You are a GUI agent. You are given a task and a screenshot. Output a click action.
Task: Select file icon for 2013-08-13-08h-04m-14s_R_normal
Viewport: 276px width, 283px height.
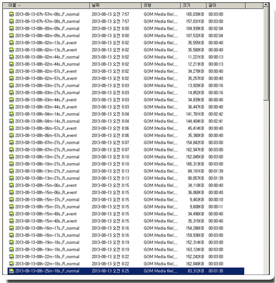point(11,121)
